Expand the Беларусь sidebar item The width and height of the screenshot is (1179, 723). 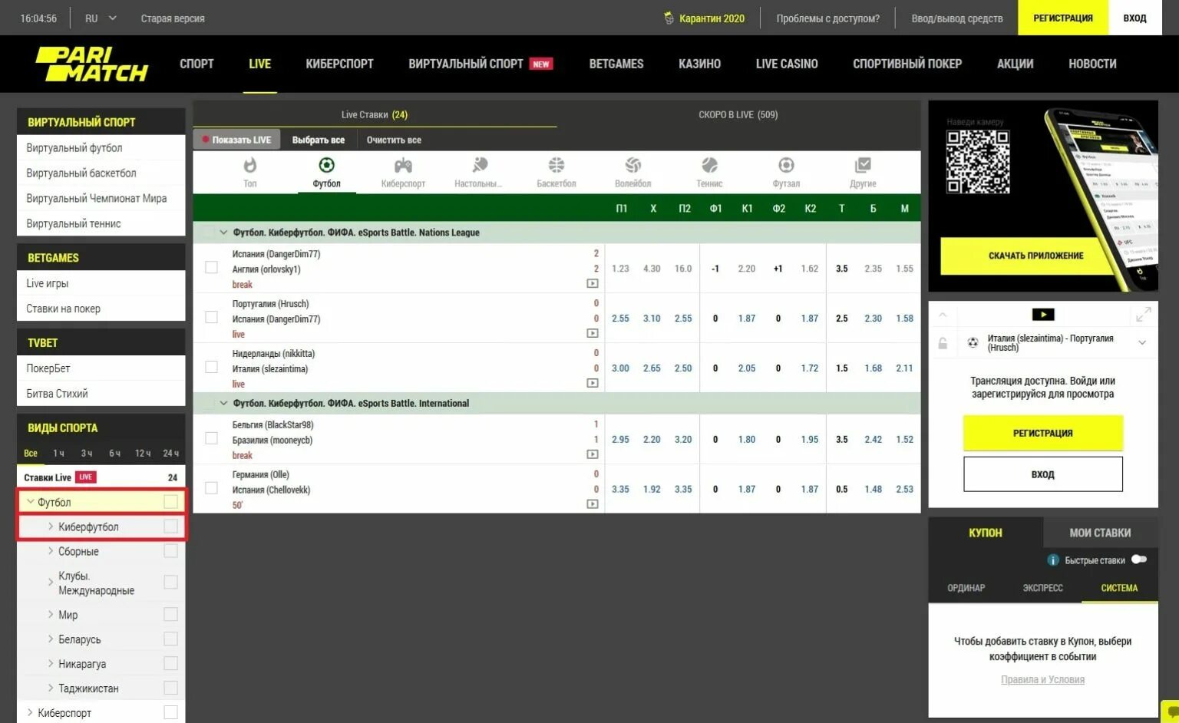point(51,639)
